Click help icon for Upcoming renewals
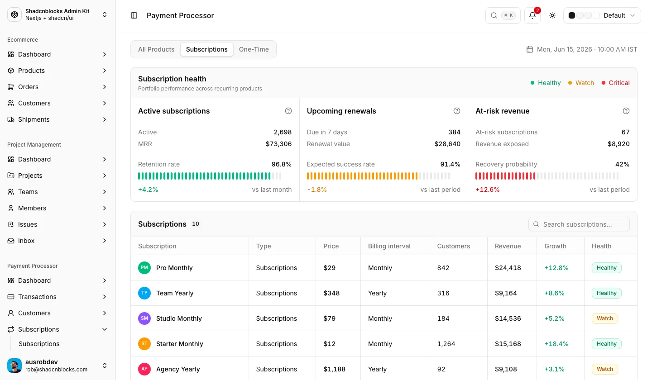652x380 pixels. click(457, 111)
